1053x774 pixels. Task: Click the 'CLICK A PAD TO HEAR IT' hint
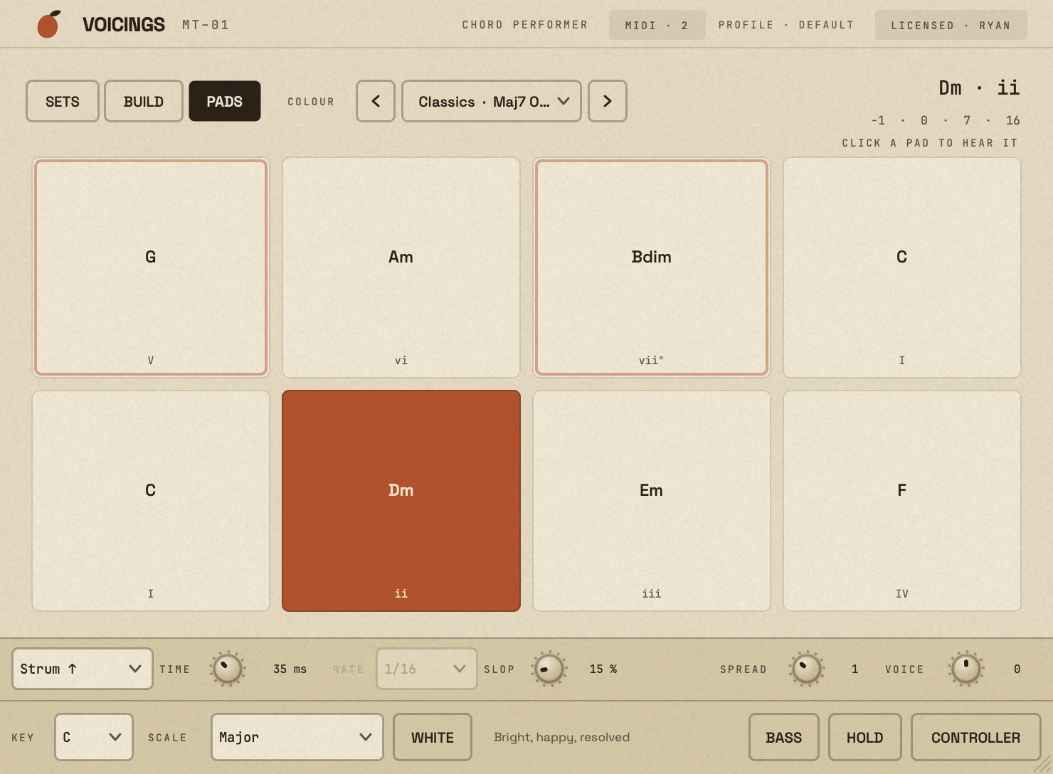930,143
